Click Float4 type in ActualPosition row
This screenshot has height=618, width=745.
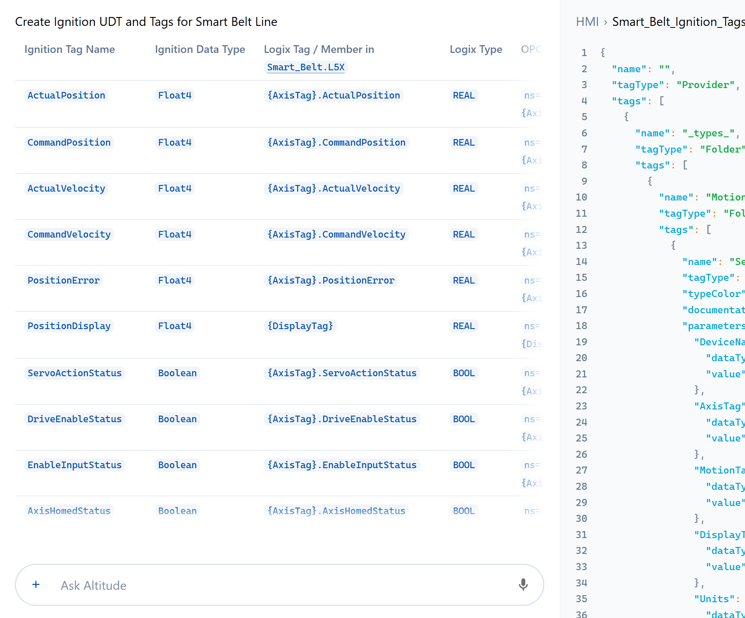tap(175, 95)
